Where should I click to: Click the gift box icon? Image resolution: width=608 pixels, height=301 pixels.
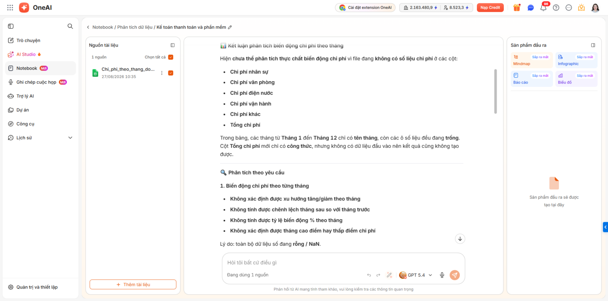[x=517, y=8]
